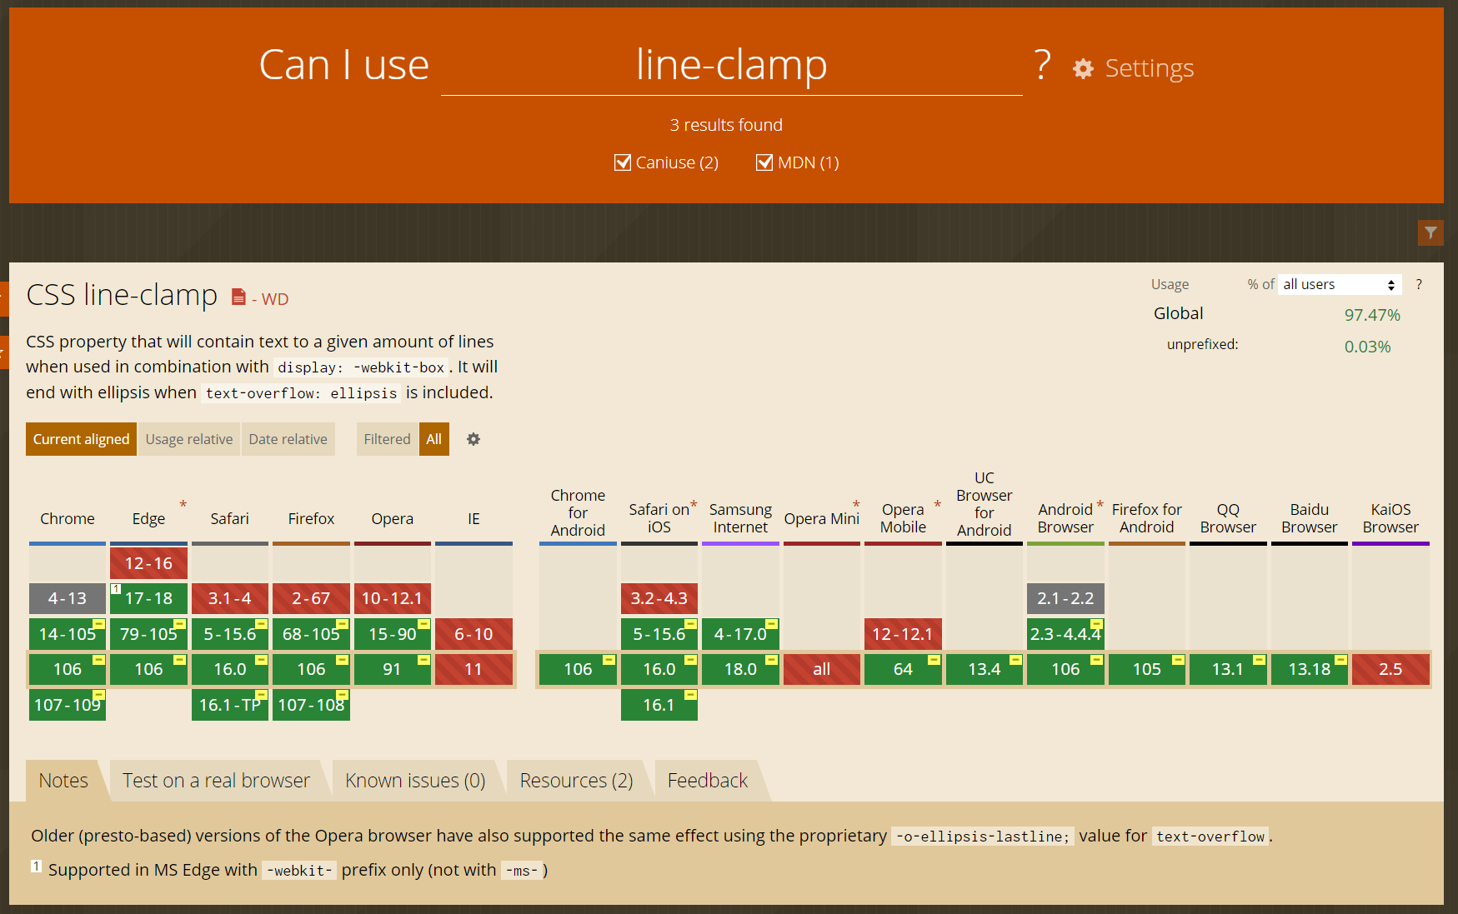1458x914 pixels.
Task: Open the Notes tab
Action: click(x=63, y=781)
